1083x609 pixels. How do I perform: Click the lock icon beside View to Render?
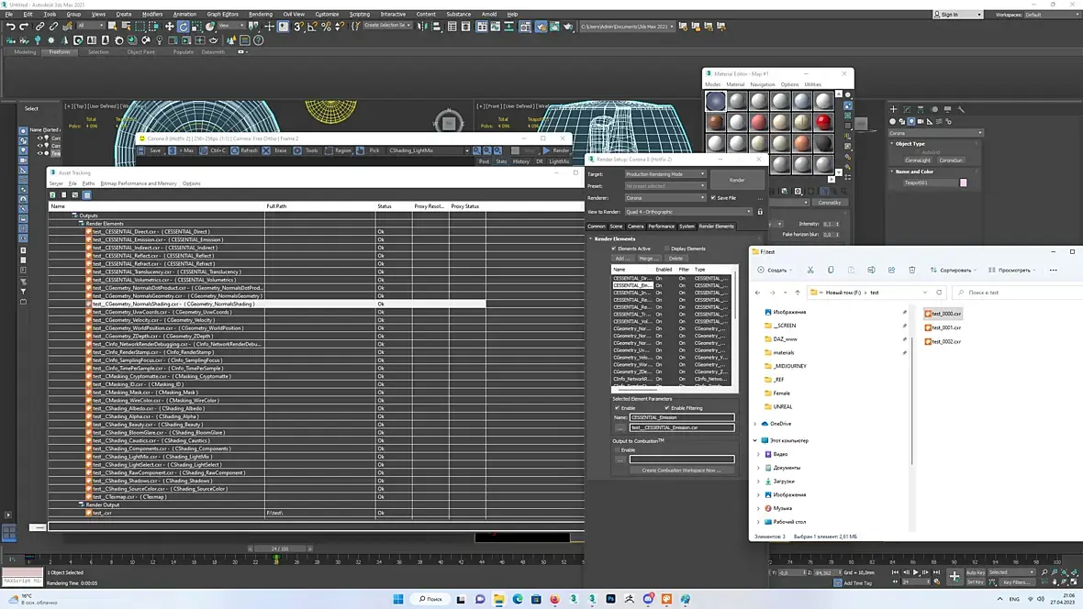[760, 212]
